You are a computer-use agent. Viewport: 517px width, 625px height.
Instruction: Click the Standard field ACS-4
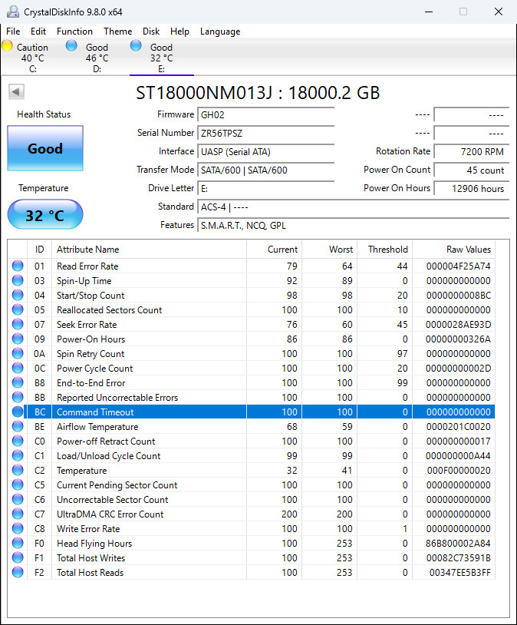pos(353,207)
